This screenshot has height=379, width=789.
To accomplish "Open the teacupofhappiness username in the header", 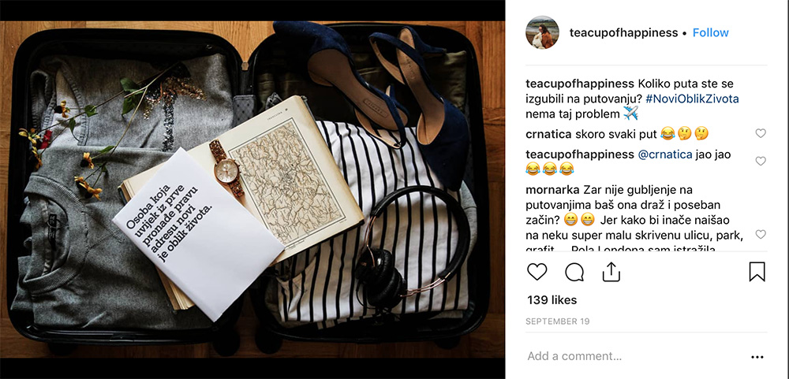I will pyautogui.click(x=623, y=32).
